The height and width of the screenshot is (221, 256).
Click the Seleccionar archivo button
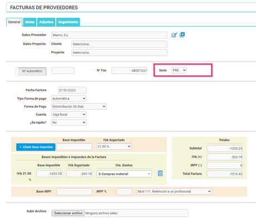point(68,213)
